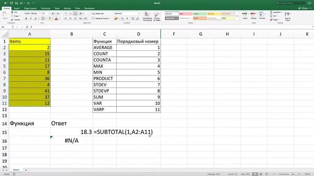Click the Save icon in title bar
This screenshot has width=314, height=176.
[x=16, y=3]
